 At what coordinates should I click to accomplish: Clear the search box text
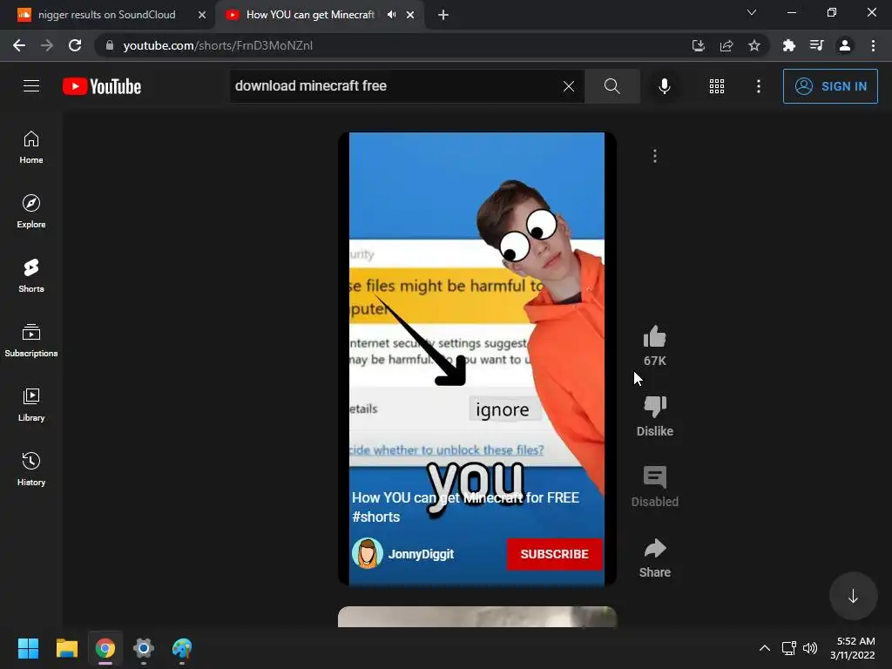(x=568, y=86)
